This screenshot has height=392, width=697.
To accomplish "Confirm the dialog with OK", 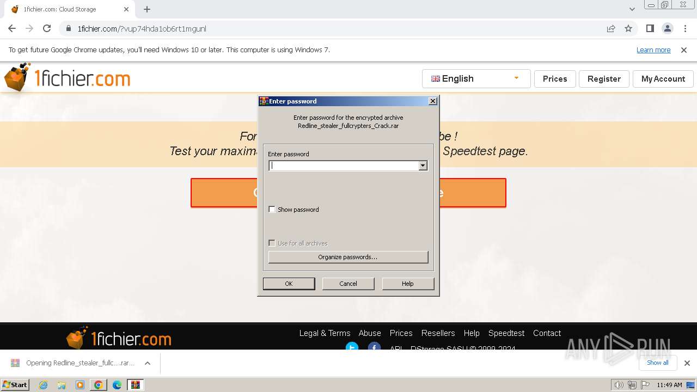I will [289, 284].
